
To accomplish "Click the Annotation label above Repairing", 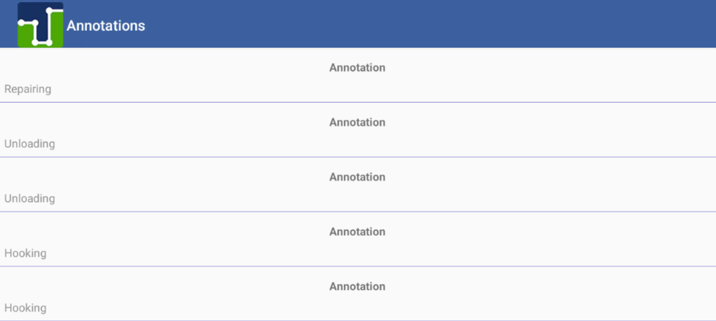I will [357, 68].
